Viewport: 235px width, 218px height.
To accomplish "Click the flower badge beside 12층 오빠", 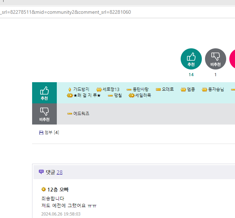I will [x=43, y=189].
